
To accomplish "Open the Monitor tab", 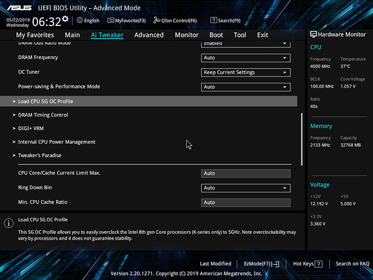I will pos(186,35).
